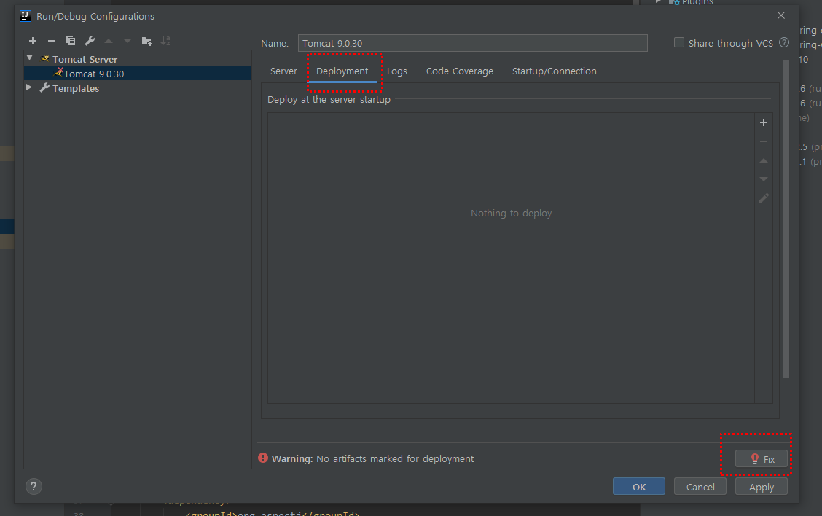Click the vertical scrollbar of the settings pane
This screenshot has height=516, width=822.
click(786, 219)
